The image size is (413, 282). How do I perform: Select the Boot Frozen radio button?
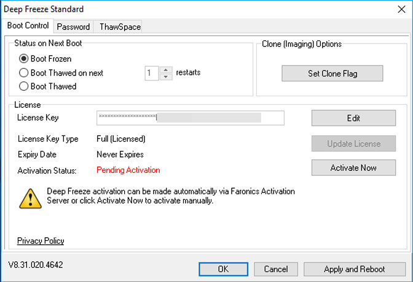click(23, 59)
